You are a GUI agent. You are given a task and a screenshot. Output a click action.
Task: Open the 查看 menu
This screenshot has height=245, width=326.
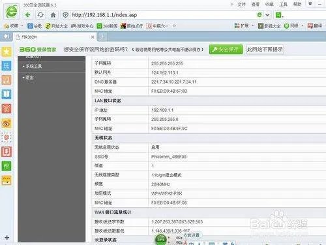point(256,4)
